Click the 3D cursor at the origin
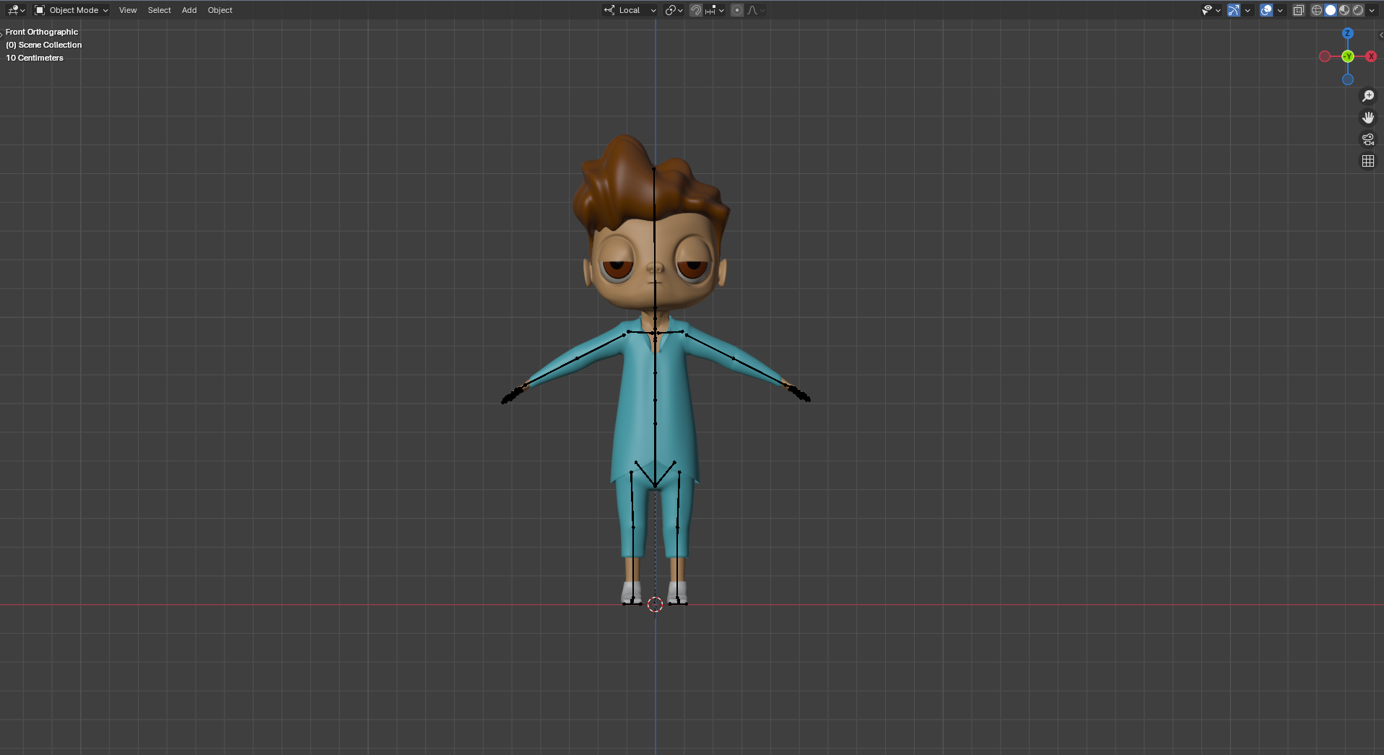The image size is (1384, 755). (x=655, y=605)
